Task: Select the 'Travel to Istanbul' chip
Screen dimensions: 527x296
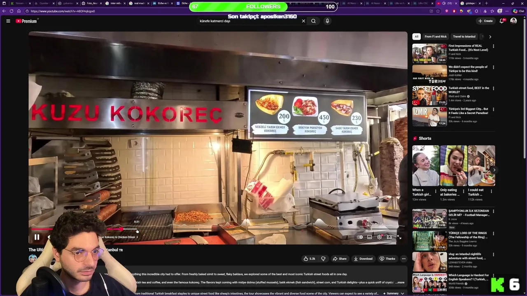Action: point(464,37)
